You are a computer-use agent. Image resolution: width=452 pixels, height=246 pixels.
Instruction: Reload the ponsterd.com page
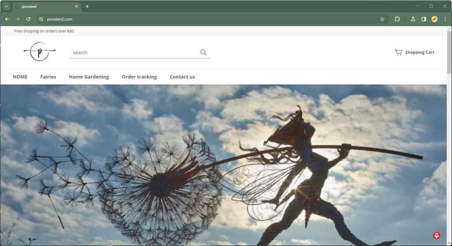tap(28, 19)
